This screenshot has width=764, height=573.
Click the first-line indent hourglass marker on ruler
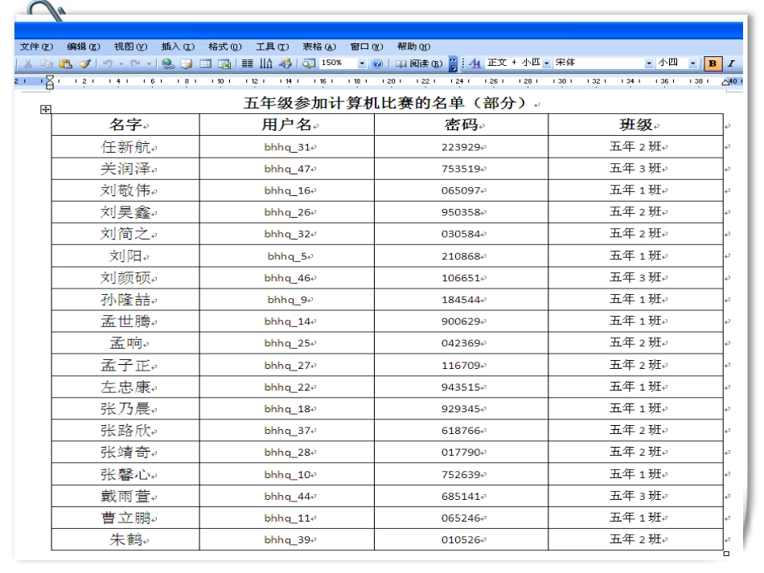click(50, 79)
